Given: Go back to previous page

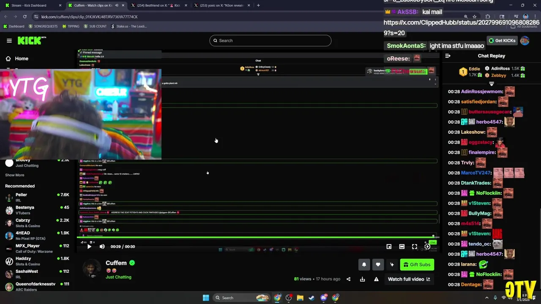Looking at the screenshot, I should coord(5,16).
